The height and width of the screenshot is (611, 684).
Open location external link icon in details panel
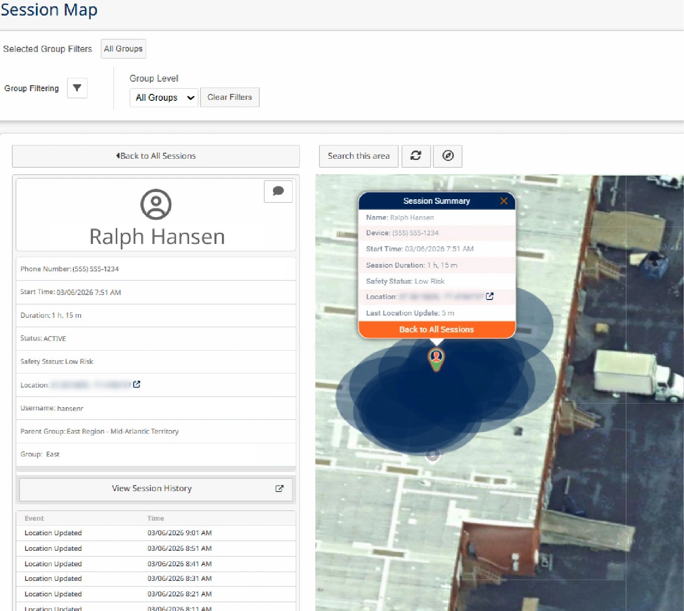(137, 384)
